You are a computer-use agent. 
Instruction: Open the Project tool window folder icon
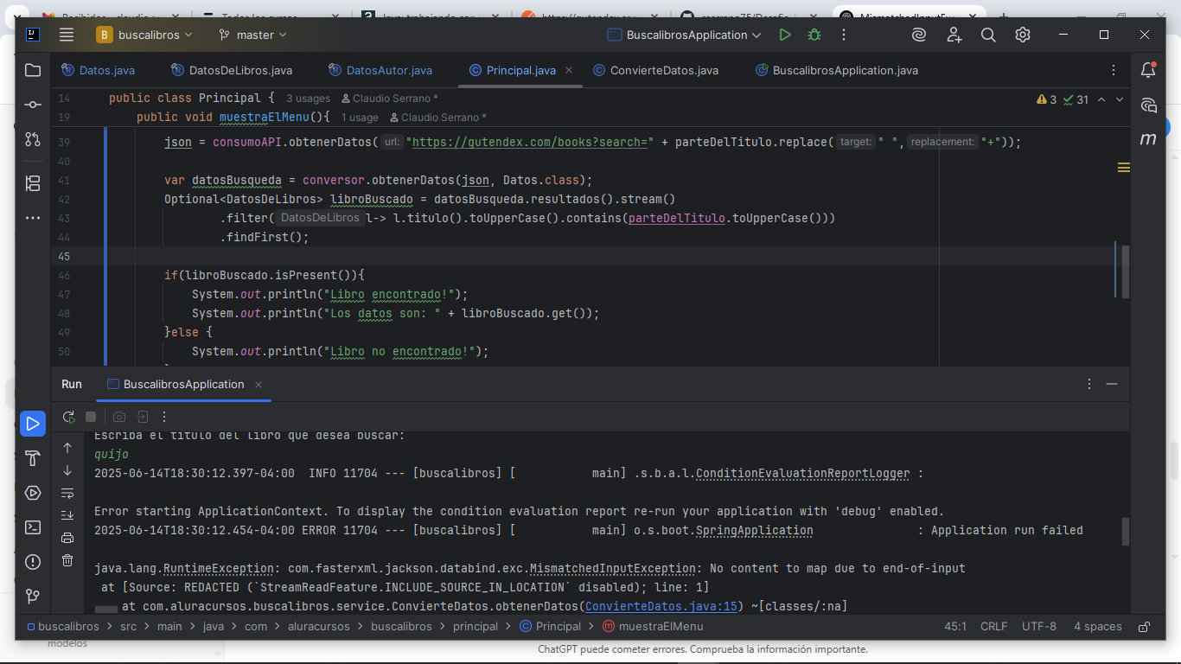click(33, 70)
